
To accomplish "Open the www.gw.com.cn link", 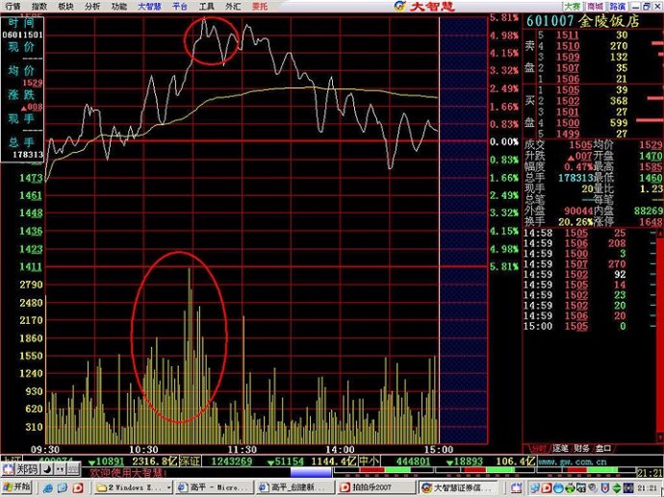I will coord(573,461).
